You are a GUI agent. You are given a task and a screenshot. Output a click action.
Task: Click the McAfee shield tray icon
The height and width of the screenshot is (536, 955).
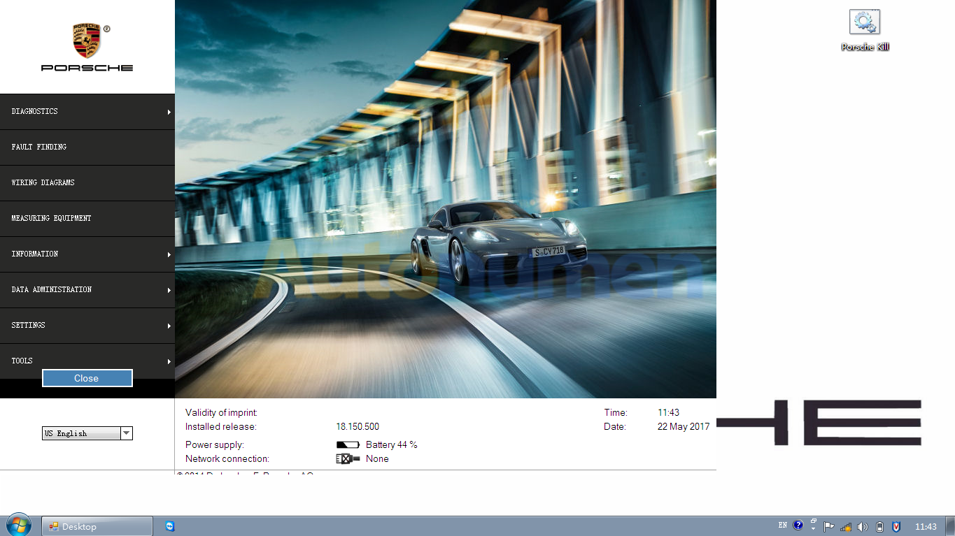pos(896,527)
